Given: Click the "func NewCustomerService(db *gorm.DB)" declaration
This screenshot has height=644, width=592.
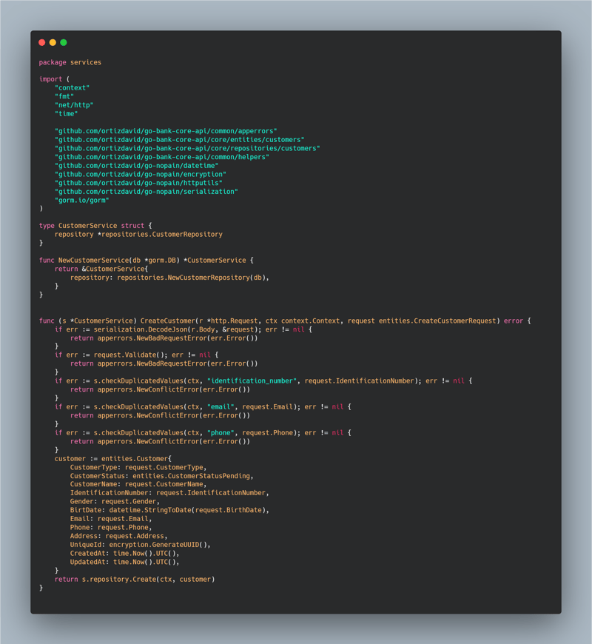Looking at the screenshot, I should click(x=147, y=261).
